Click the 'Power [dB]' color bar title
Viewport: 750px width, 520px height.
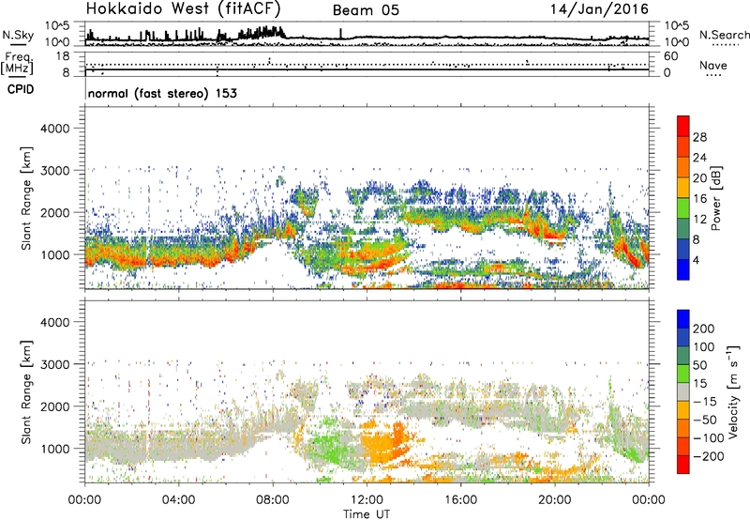pyautogui.click(x=716, y=198)
